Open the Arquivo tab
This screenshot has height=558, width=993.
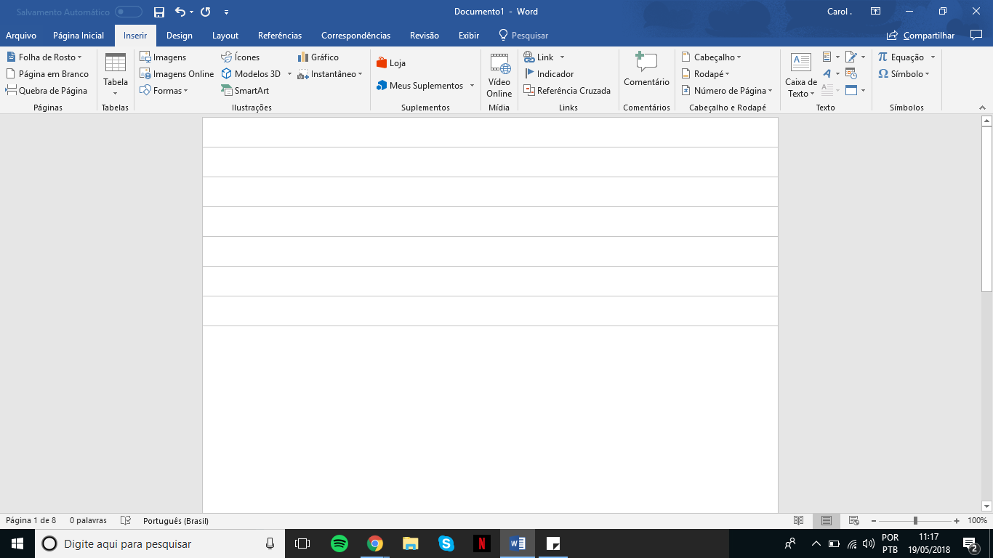pyautogui.click(x=21, y=35)
